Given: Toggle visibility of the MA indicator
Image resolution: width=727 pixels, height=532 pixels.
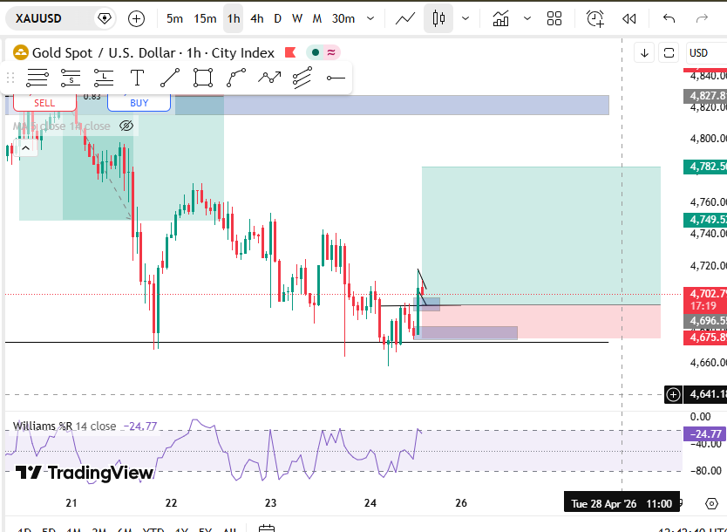Looking at the screenshot, I should pos(126,126).
